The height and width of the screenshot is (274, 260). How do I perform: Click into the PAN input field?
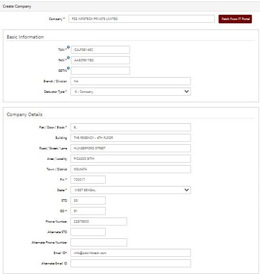(100, 60)
